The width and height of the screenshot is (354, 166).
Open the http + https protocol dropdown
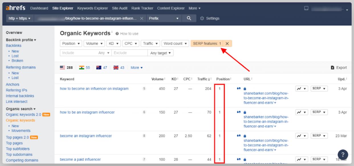point(20,19)
